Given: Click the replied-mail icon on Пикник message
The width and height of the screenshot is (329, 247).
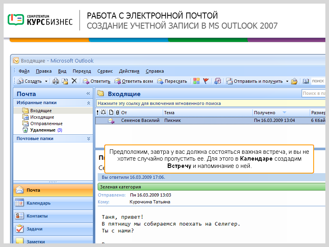Looking at the screenshot, I should click(111, 121).
